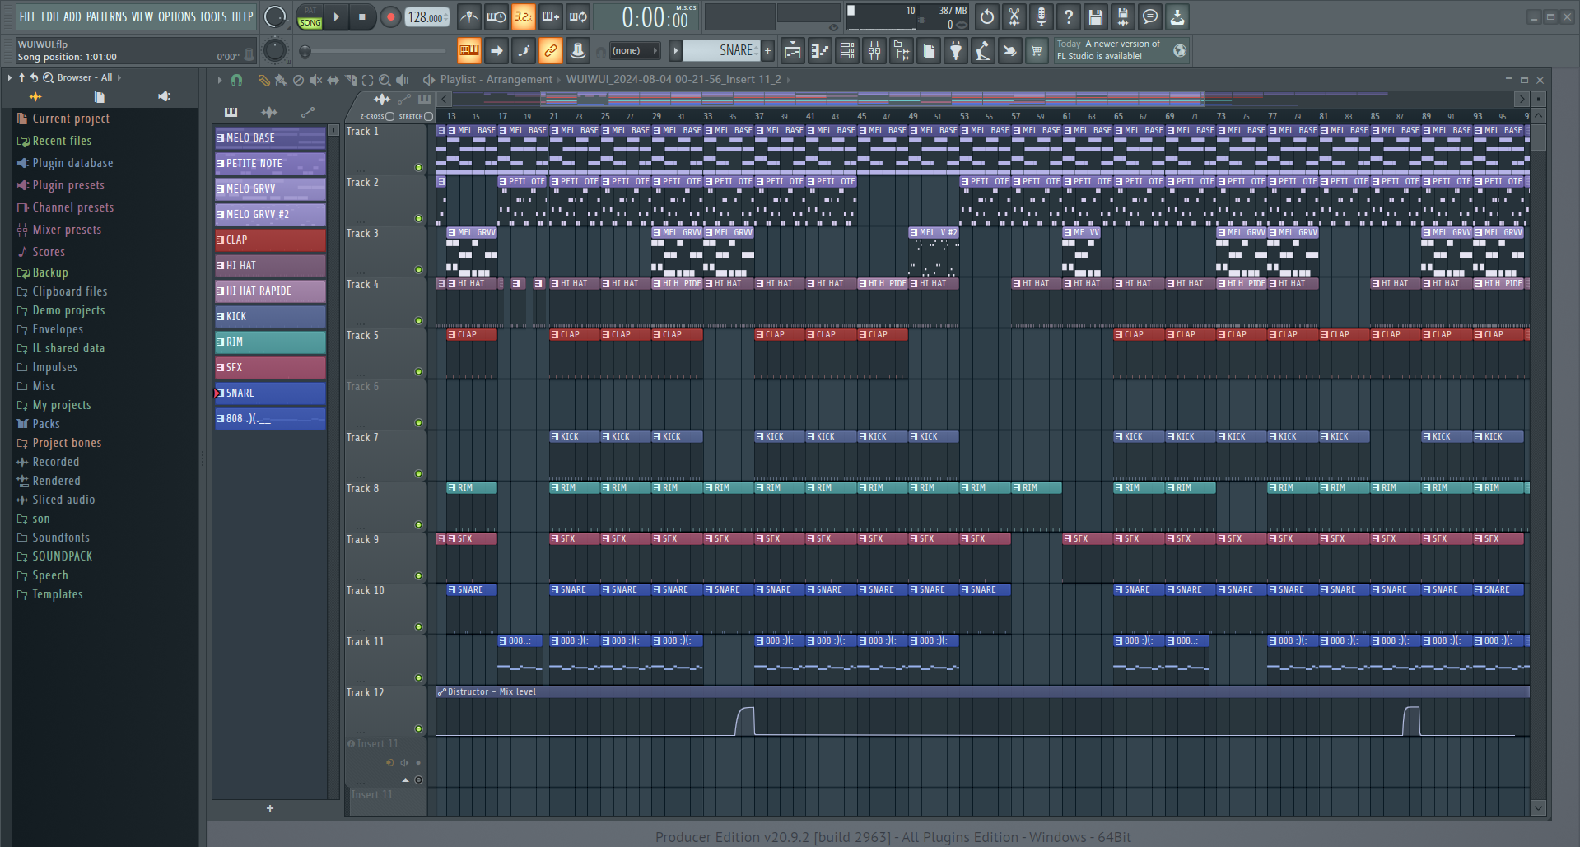1580x847 pixels.
Task: Click the master pitch knob
Action: [275, 51]
